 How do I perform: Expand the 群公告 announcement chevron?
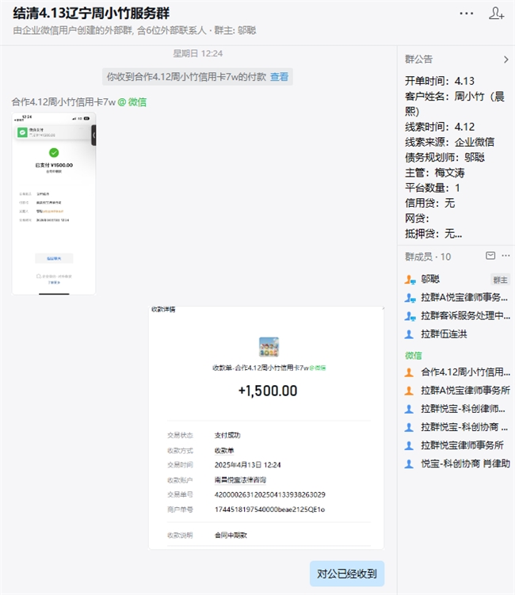[x=506, y=59]
